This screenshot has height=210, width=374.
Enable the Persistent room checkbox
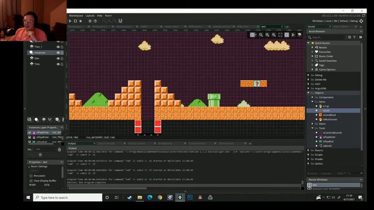pyautogui.click(x=31, y=176)
